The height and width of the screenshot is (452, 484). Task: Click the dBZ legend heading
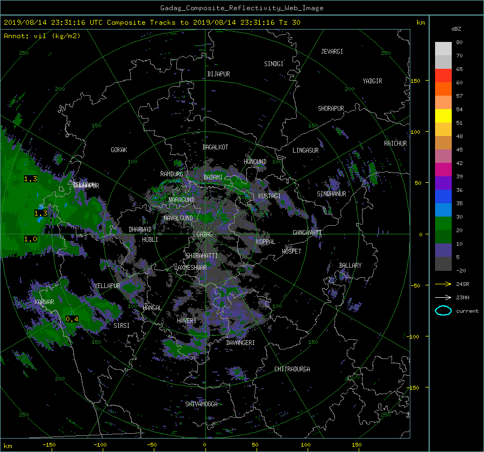pyautogui.click(x=456, y=28)
